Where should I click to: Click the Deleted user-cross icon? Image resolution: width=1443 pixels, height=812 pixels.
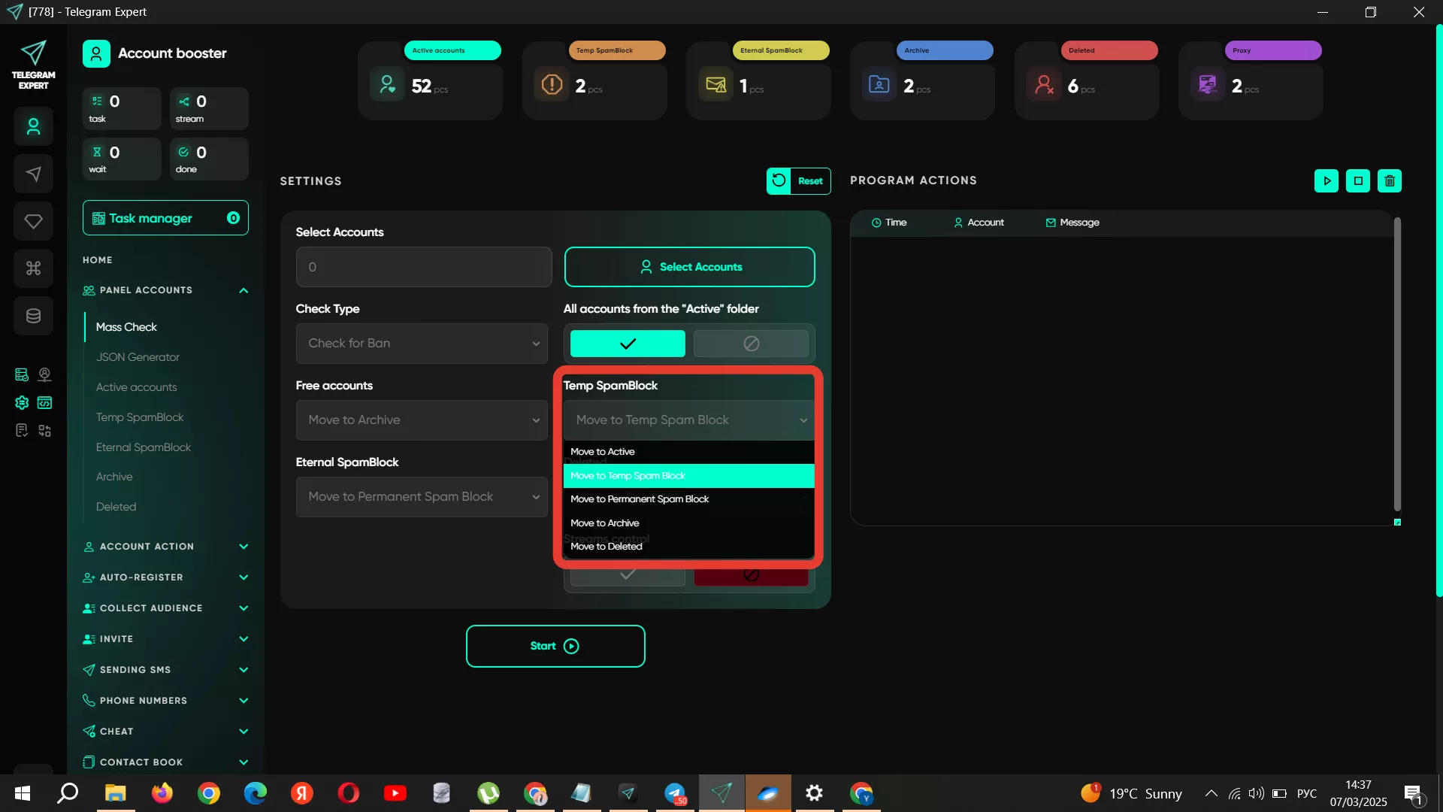[x=1044, y=84]
